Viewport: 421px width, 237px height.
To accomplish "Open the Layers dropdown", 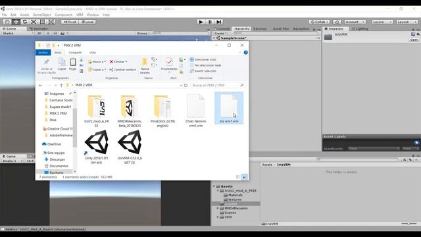I will click(x=382, y=22).
